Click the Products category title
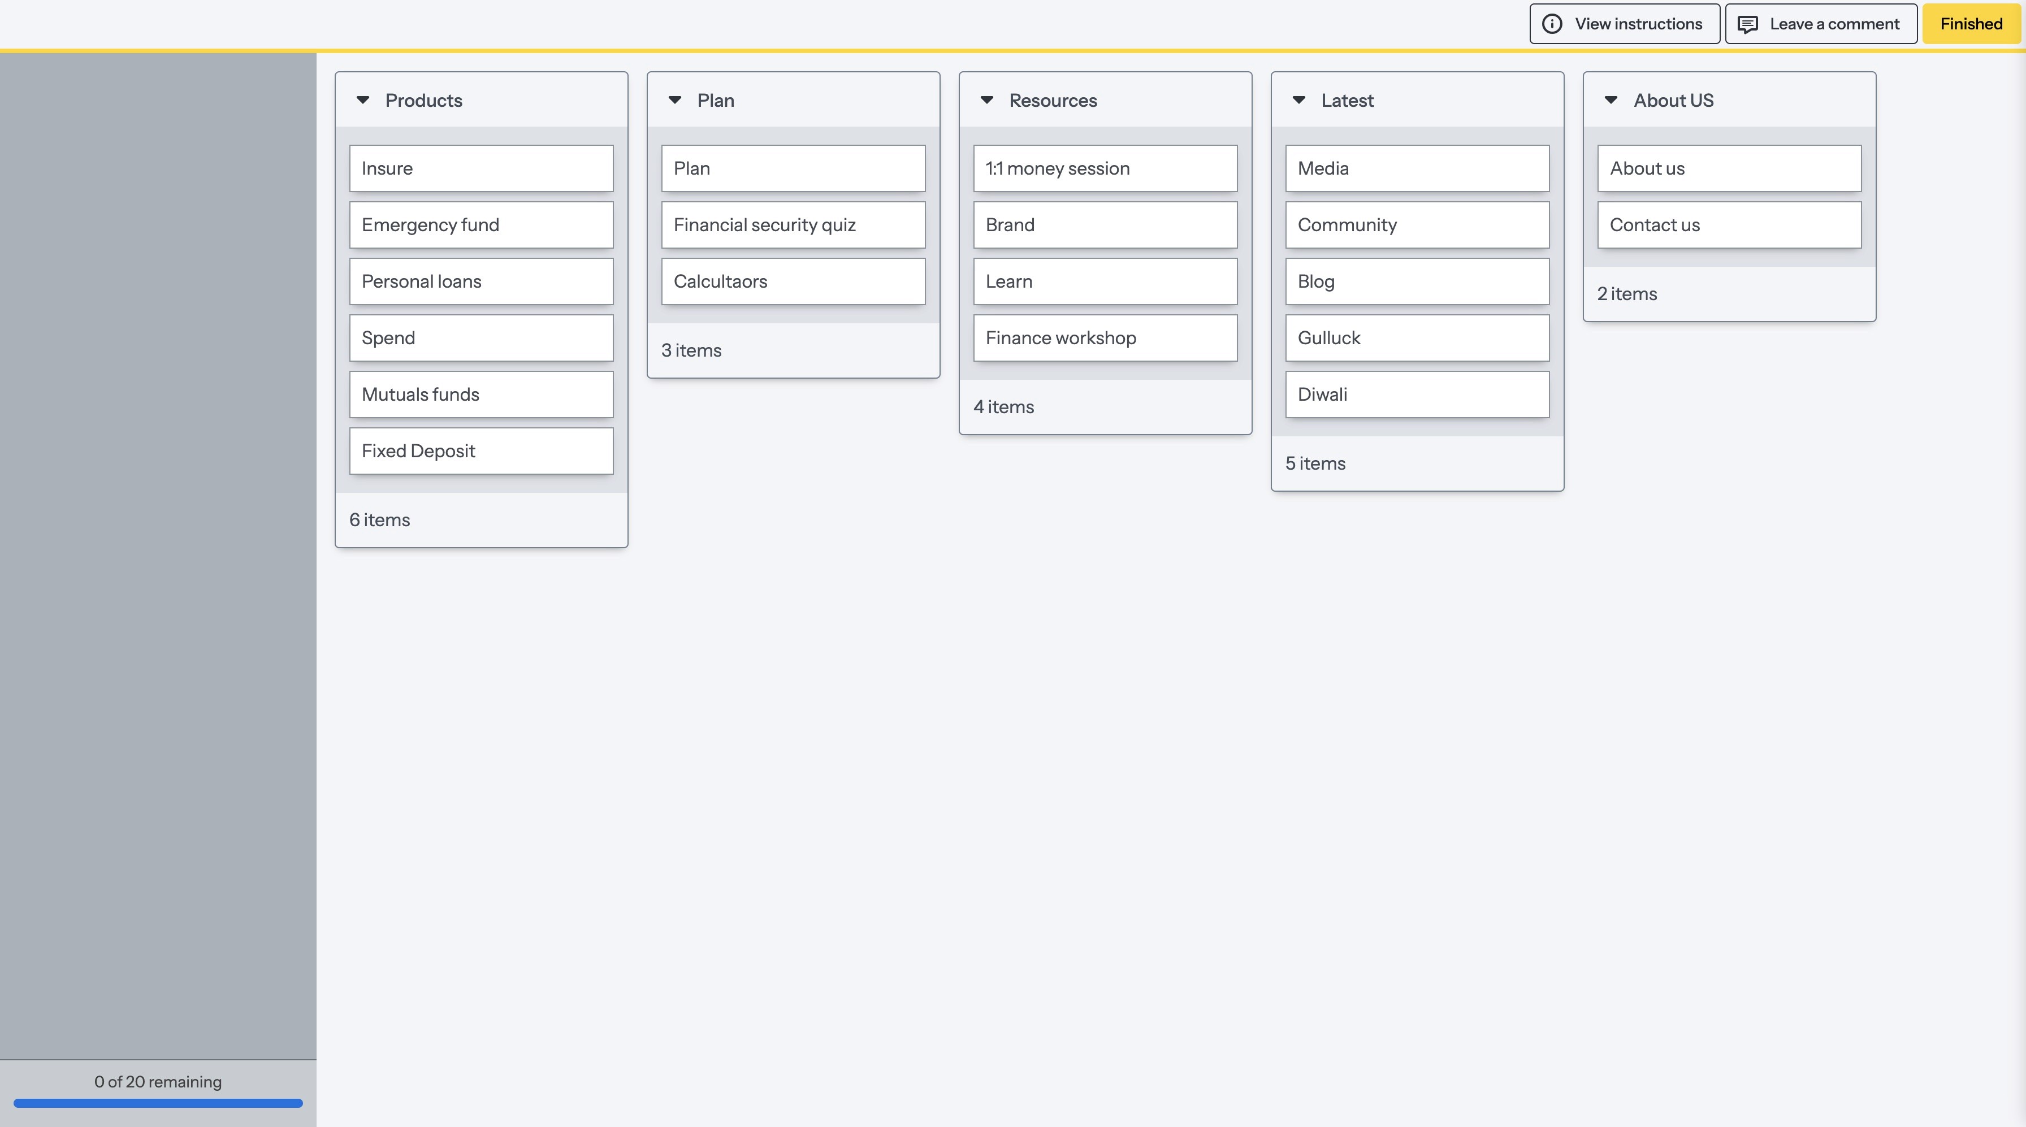The image size is (2026, 1127). 423,101
